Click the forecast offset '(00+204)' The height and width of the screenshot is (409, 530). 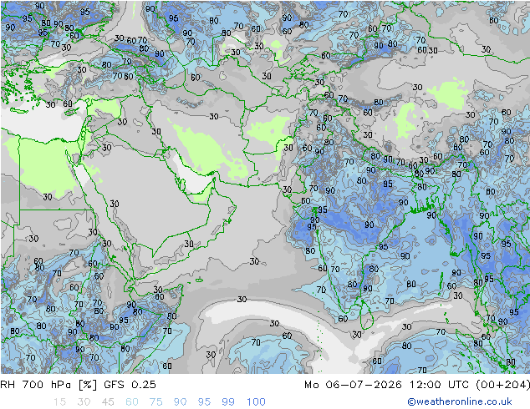coord(502,384)
